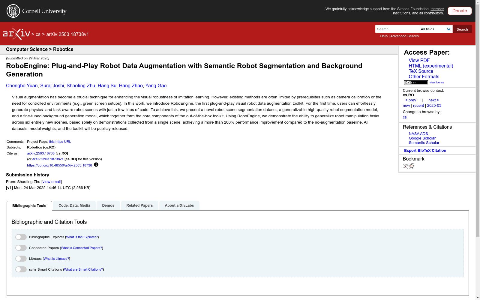Image resolution: width=480 pixels, height=300 pixels.
Task: Open author Shaoting Zhu
Action: (81, 86)
